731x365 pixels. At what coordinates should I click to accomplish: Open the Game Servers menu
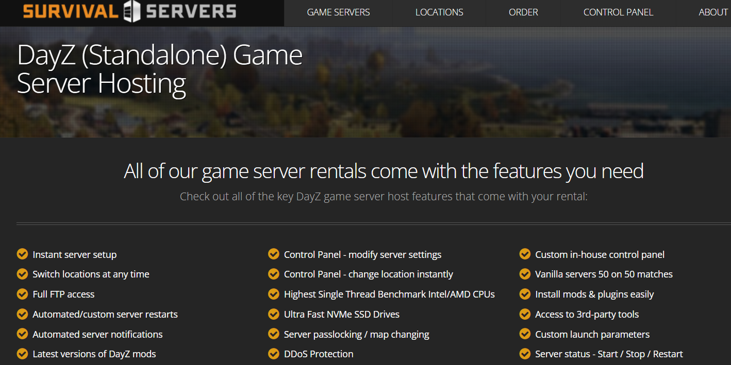[x=338, y=12]
